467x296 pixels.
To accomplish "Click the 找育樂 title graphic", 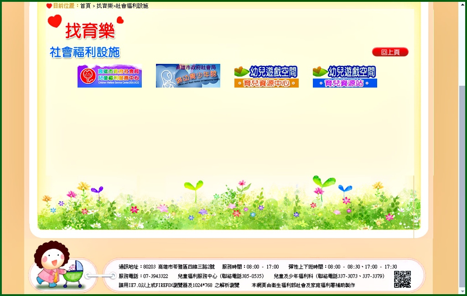I will coord(86,27).
